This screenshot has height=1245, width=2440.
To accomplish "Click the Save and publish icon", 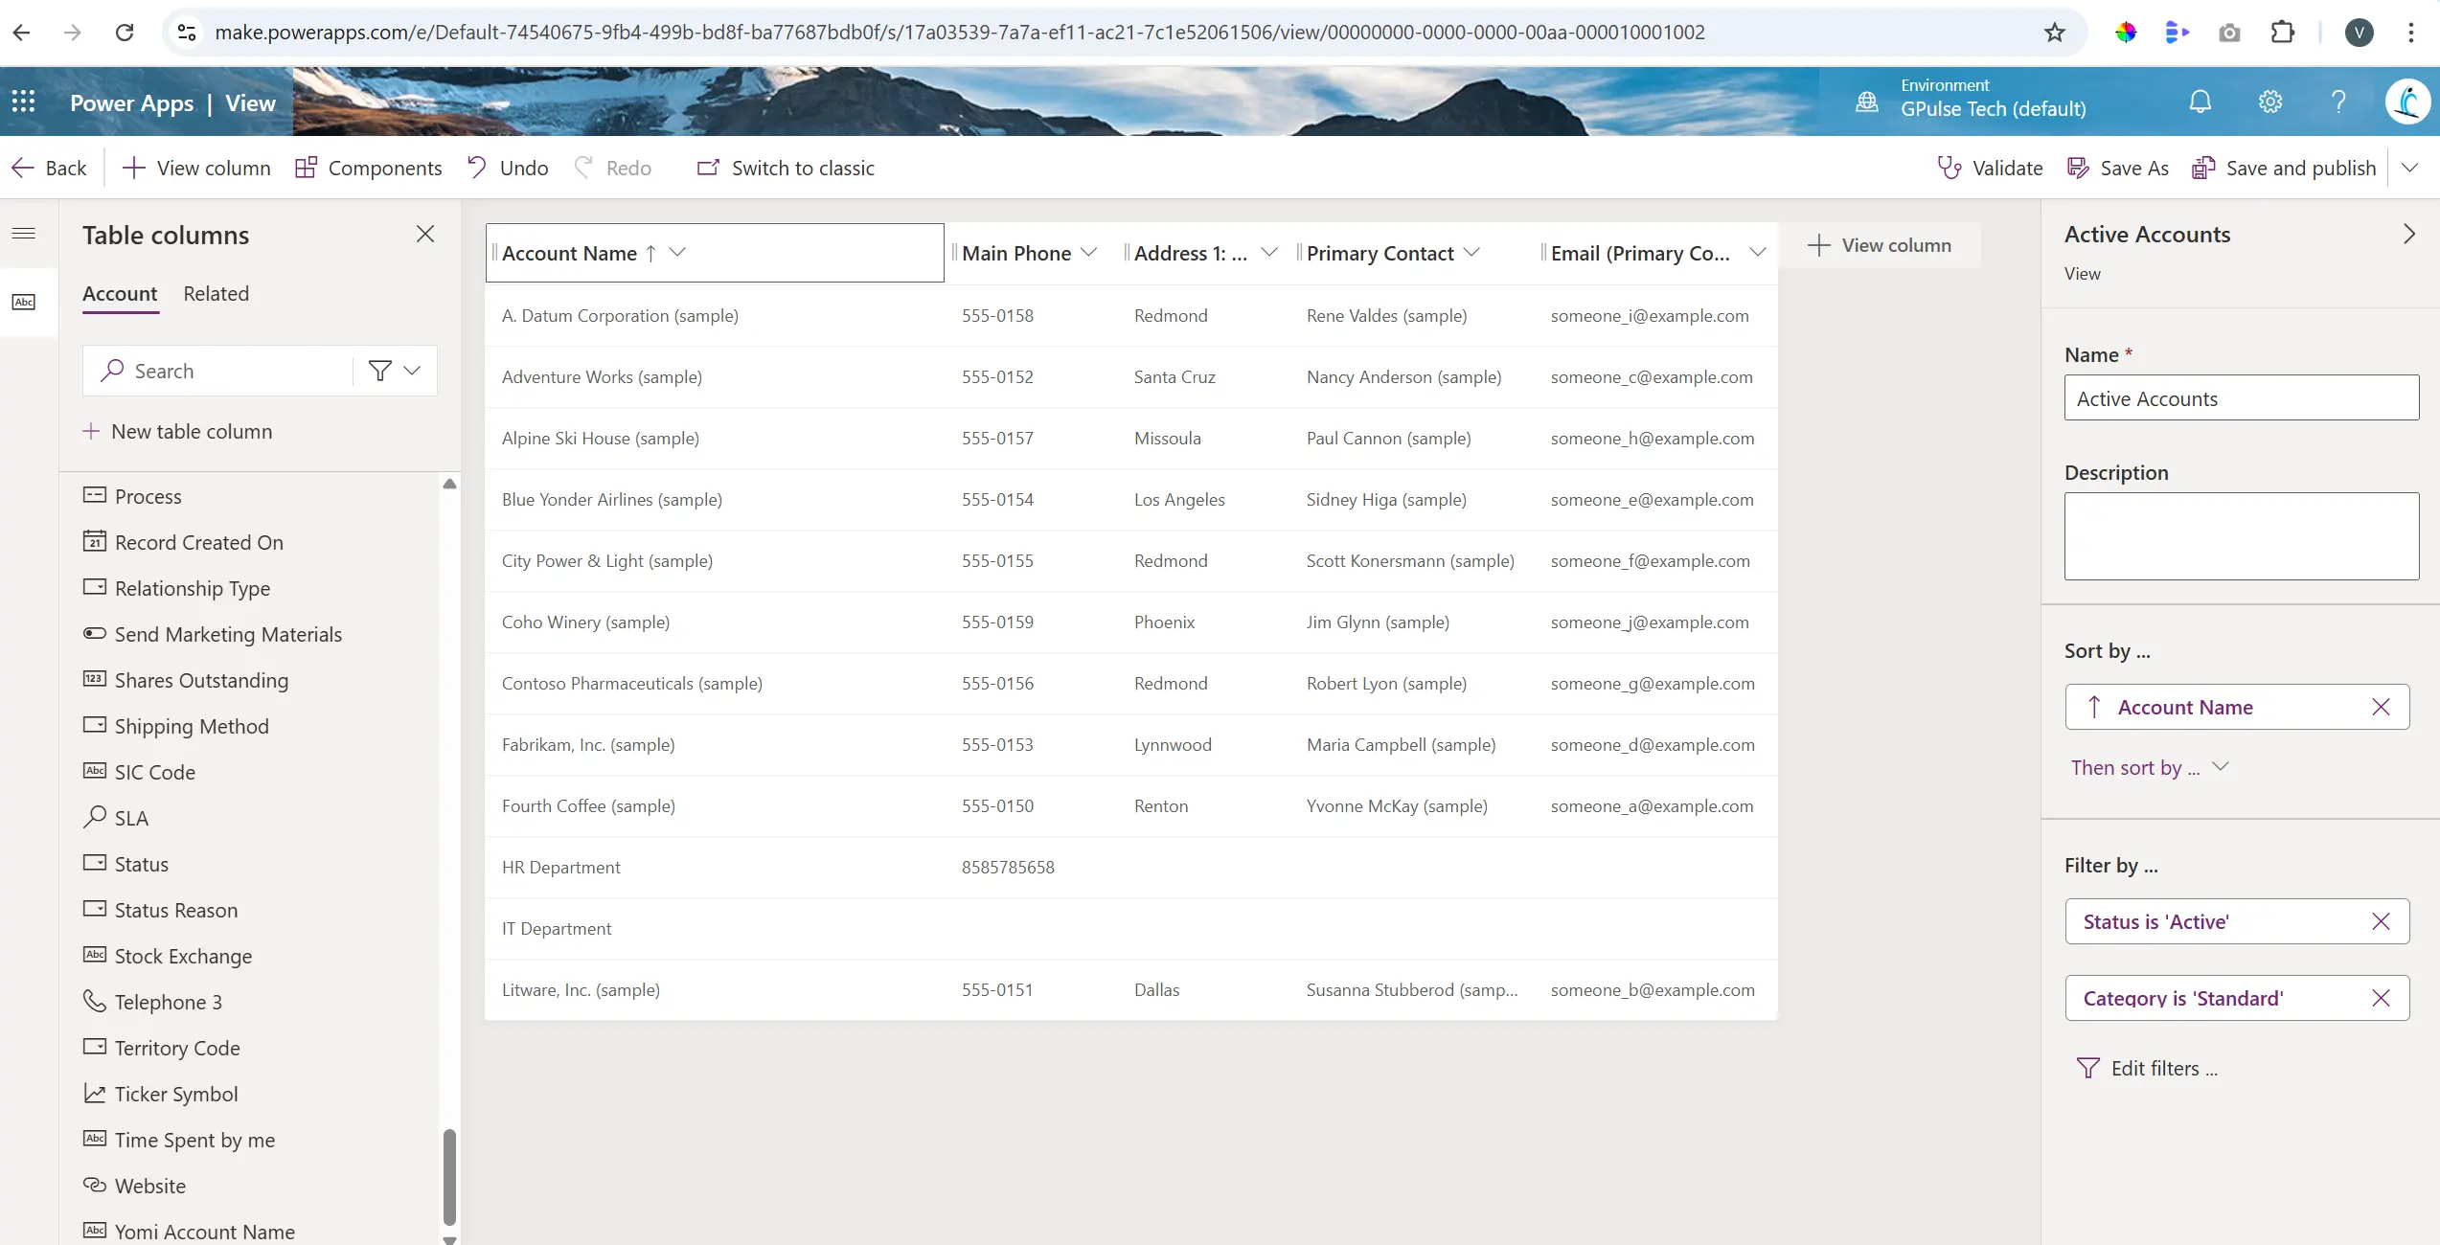I will pos(2203,167).
